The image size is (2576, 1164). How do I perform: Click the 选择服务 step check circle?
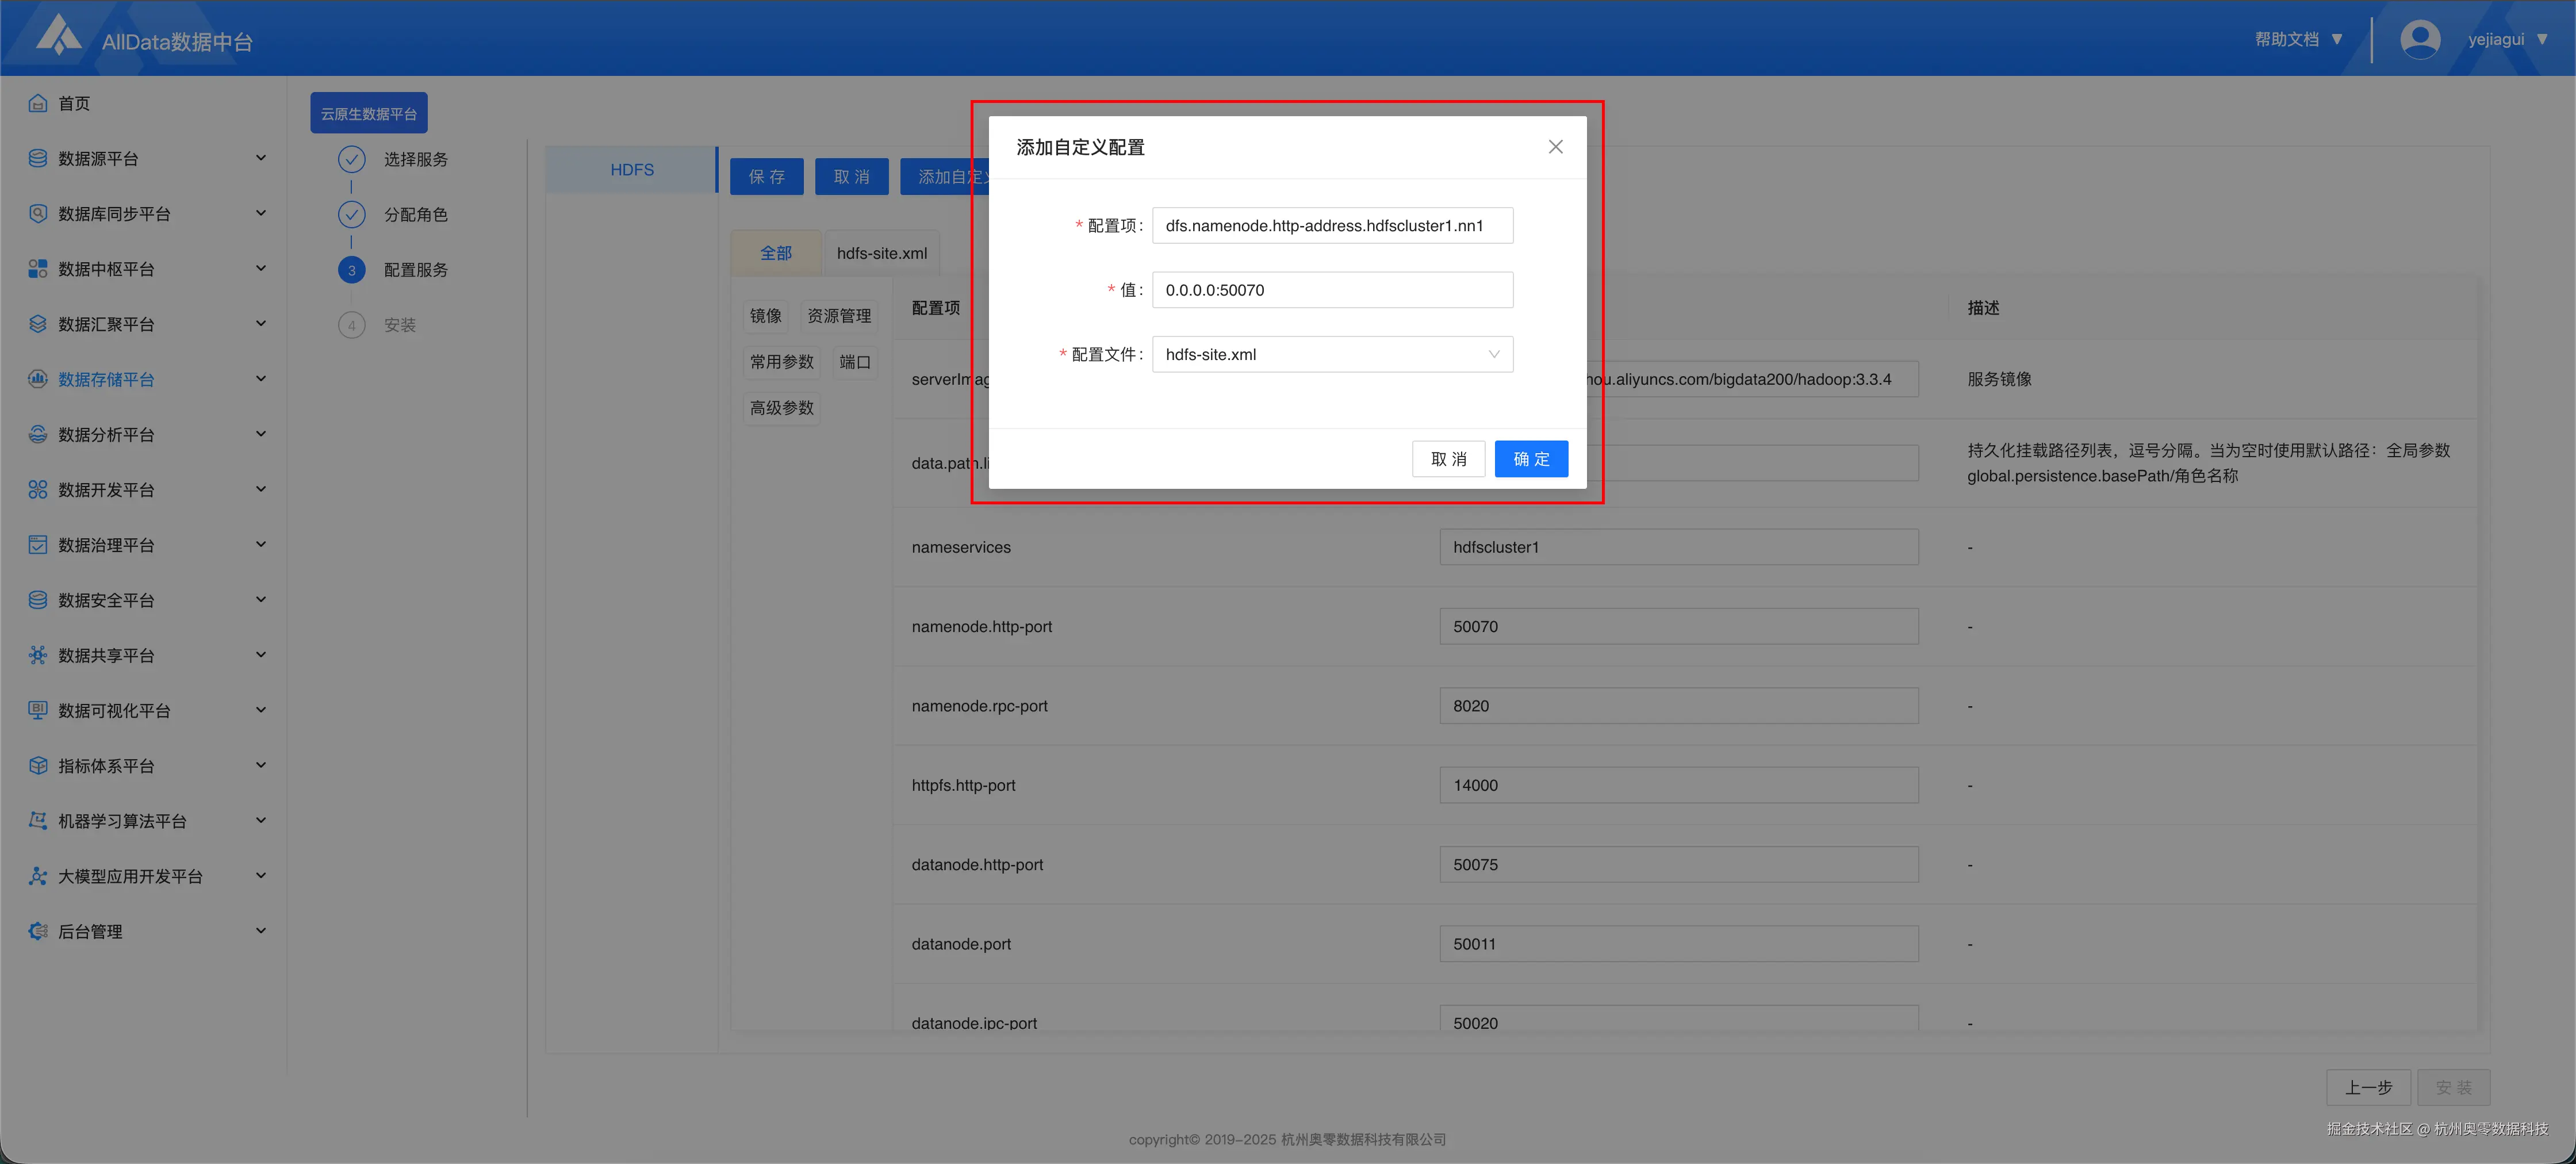pos(351,159)
